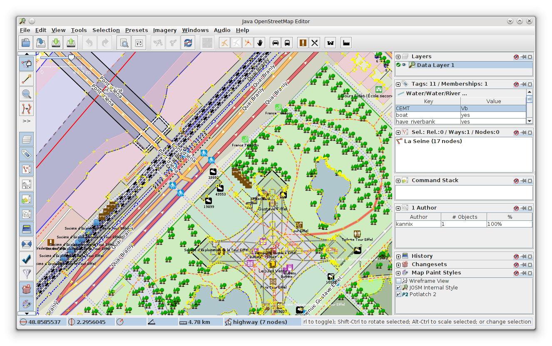552x346 pixels.
Task: Click the car preset icon
Action: click(275, 42)
